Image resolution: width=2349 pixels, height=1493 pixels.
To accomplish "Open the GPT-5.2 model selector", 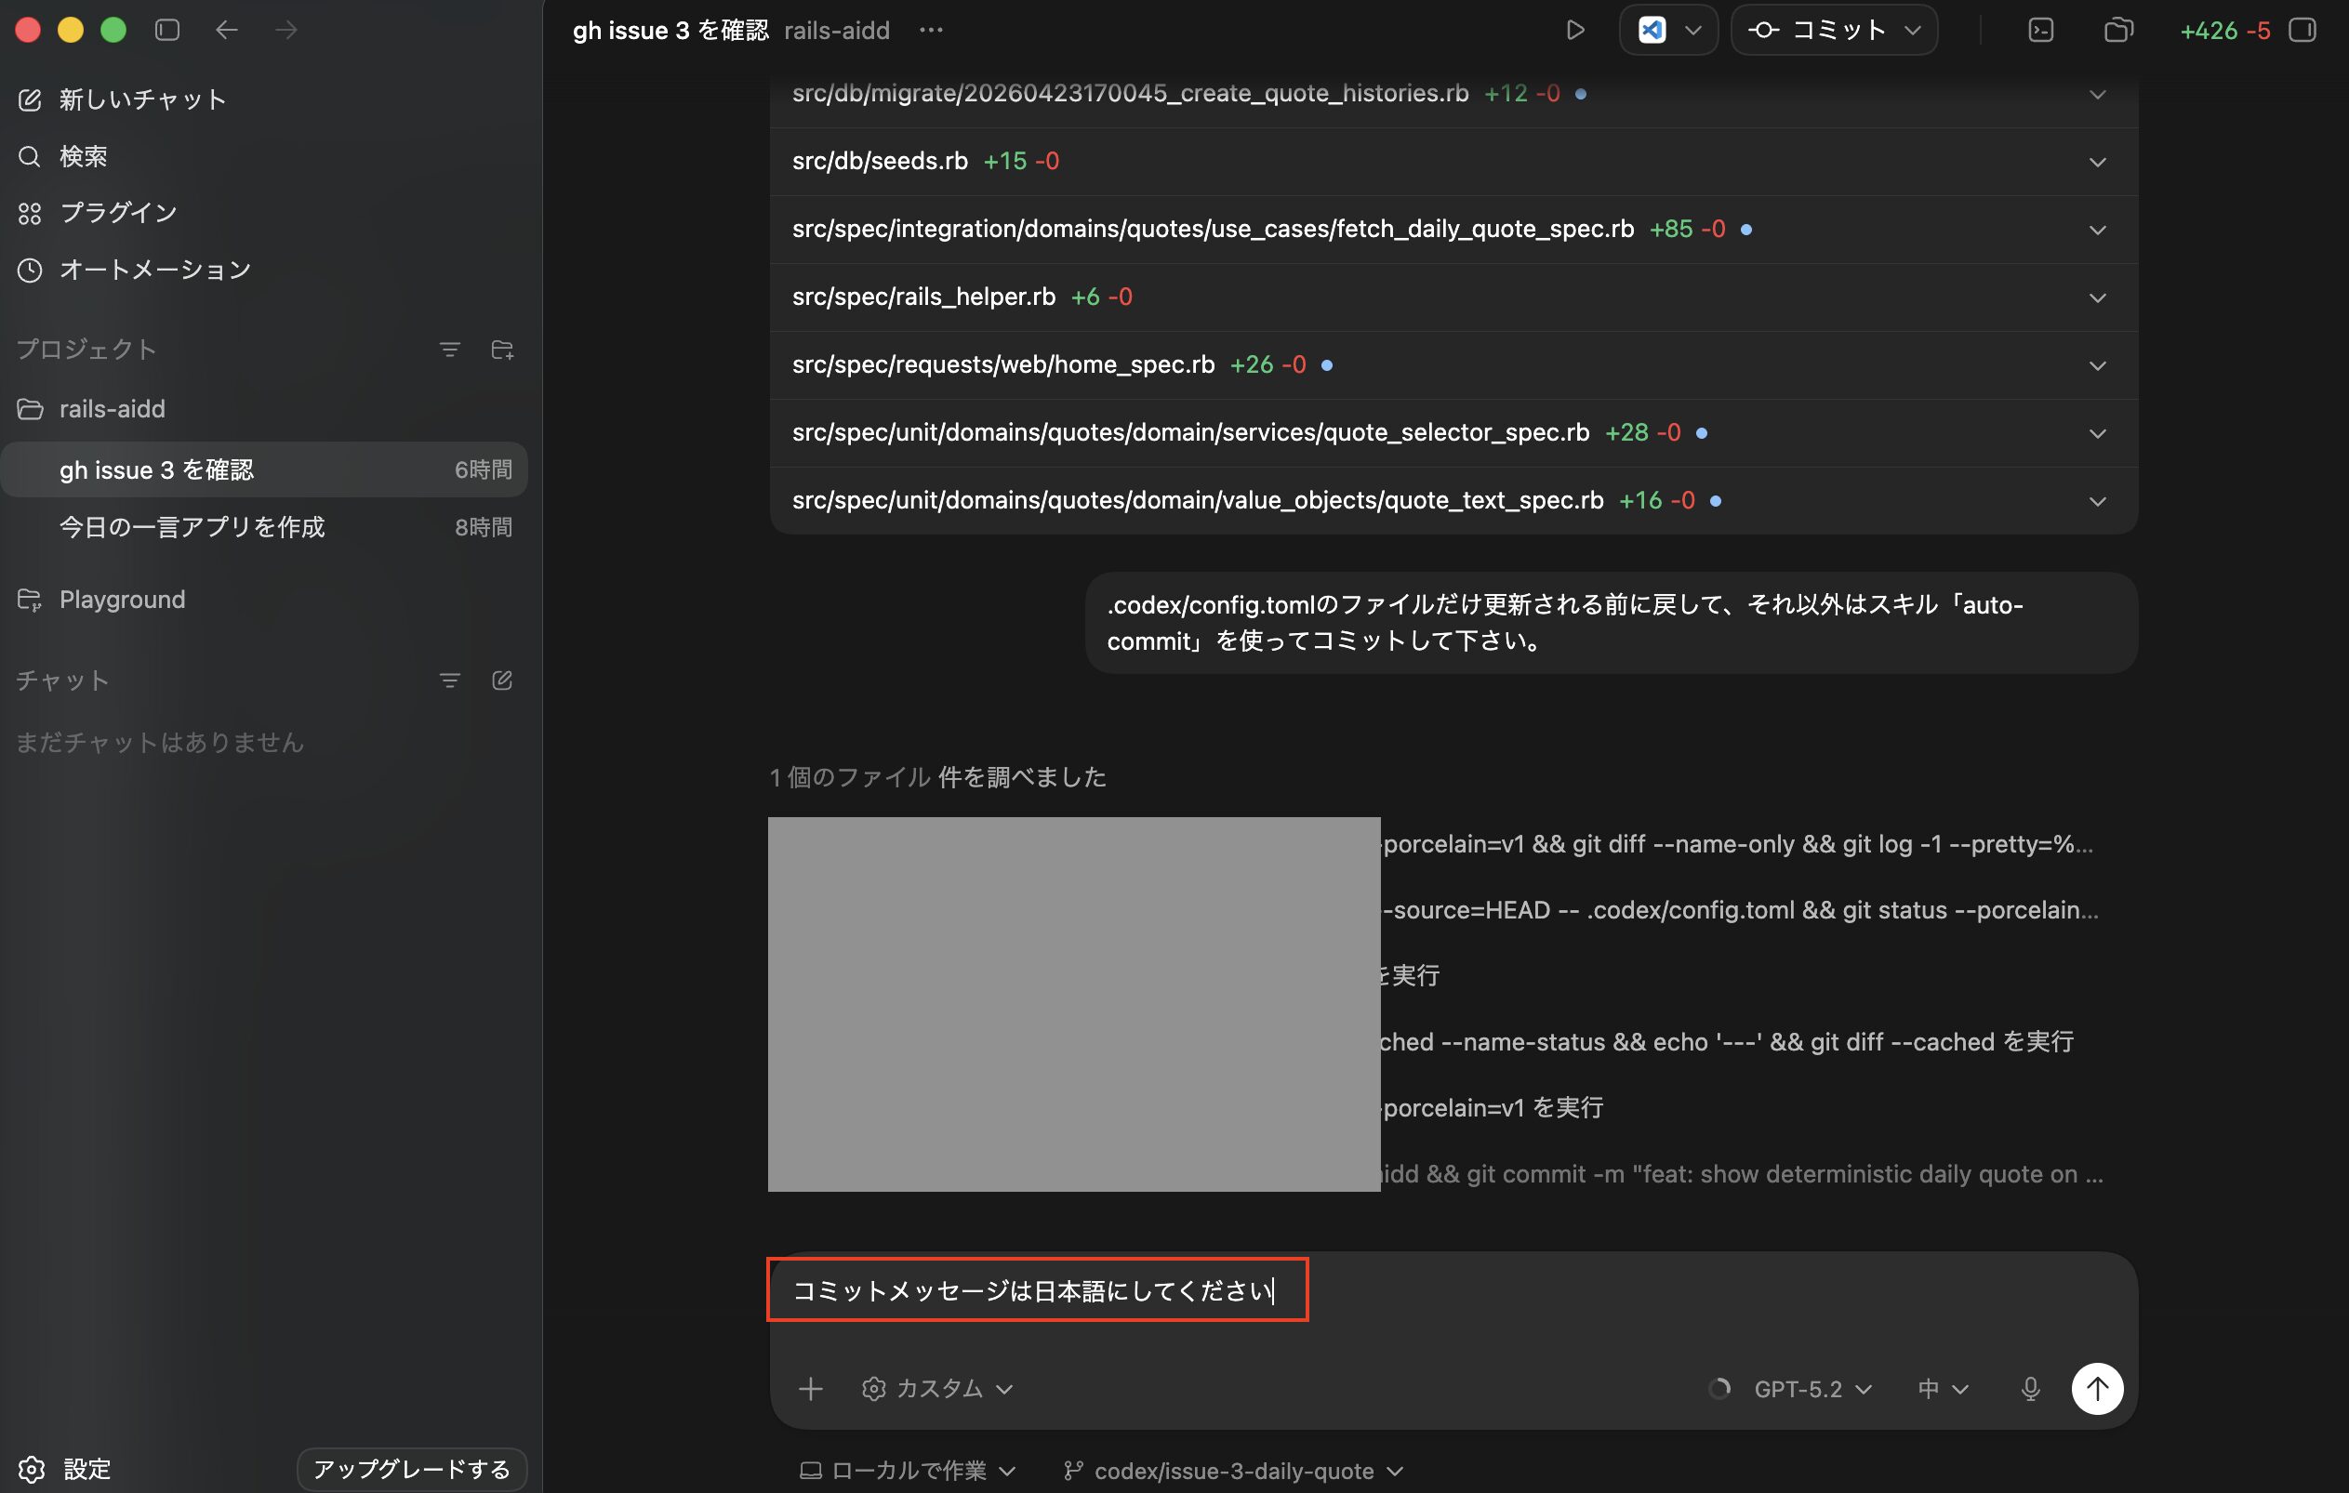I will coord(1812,1389).
